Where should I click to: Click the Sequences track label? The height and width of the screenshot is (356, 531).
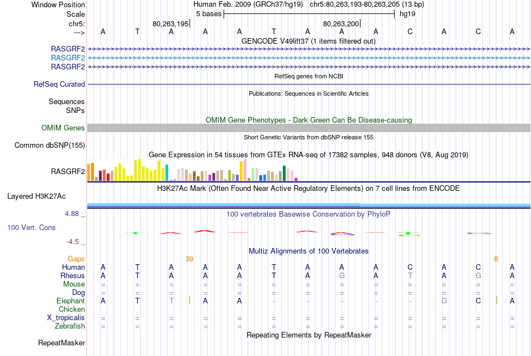(67, 102)
